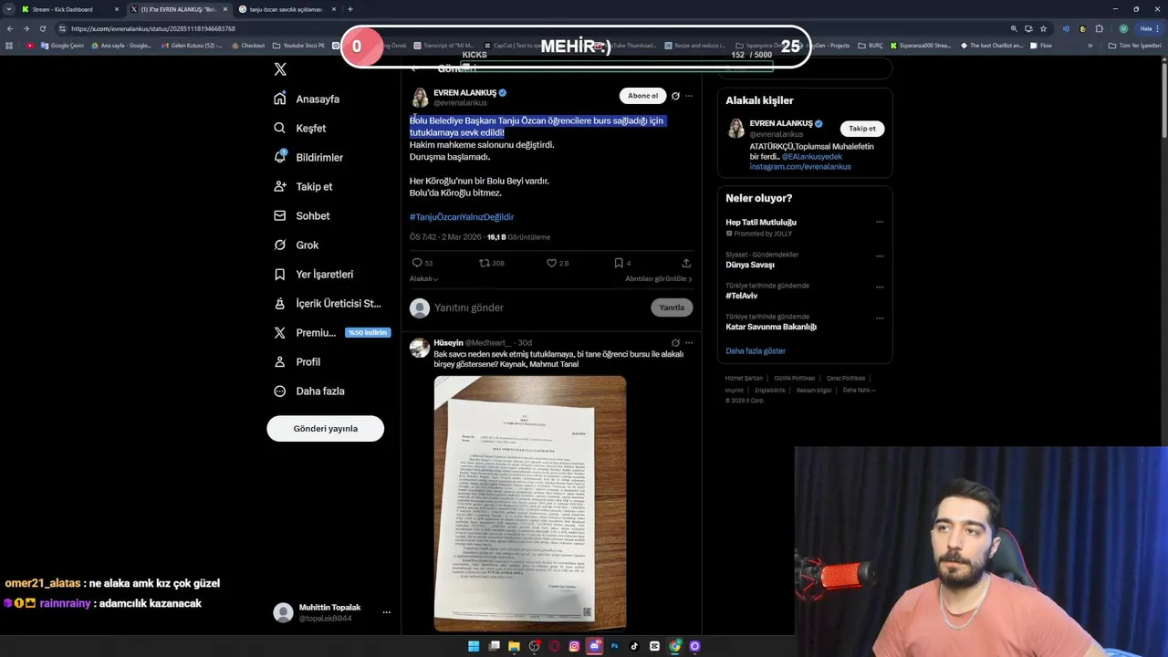Open Alıntıları görüntüle link
Image resolution: width=1168 pixels, height=657 pixels.
659,279
